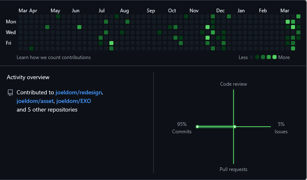Click Learn how we count contributions
Screen dimensions: 307x180
(x=53, y=57)
